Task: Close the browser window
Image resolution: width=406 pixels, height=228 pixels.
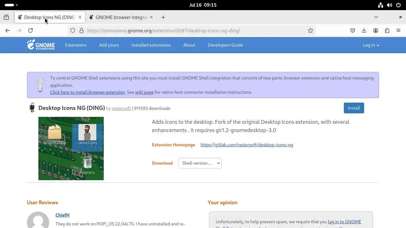Action: point(400,17)
